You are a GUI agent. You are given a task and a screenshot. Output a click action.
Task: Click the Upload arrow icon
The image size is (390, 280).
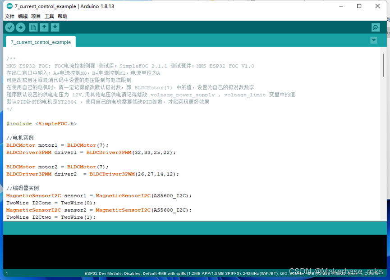(20, 27)
